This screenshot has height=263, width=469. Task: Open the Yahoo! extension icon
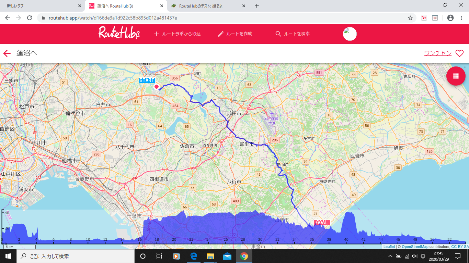(424, 18)
